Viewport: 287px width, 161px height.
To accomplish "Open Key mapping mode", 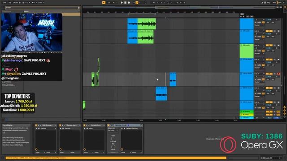I will point(269,3).
